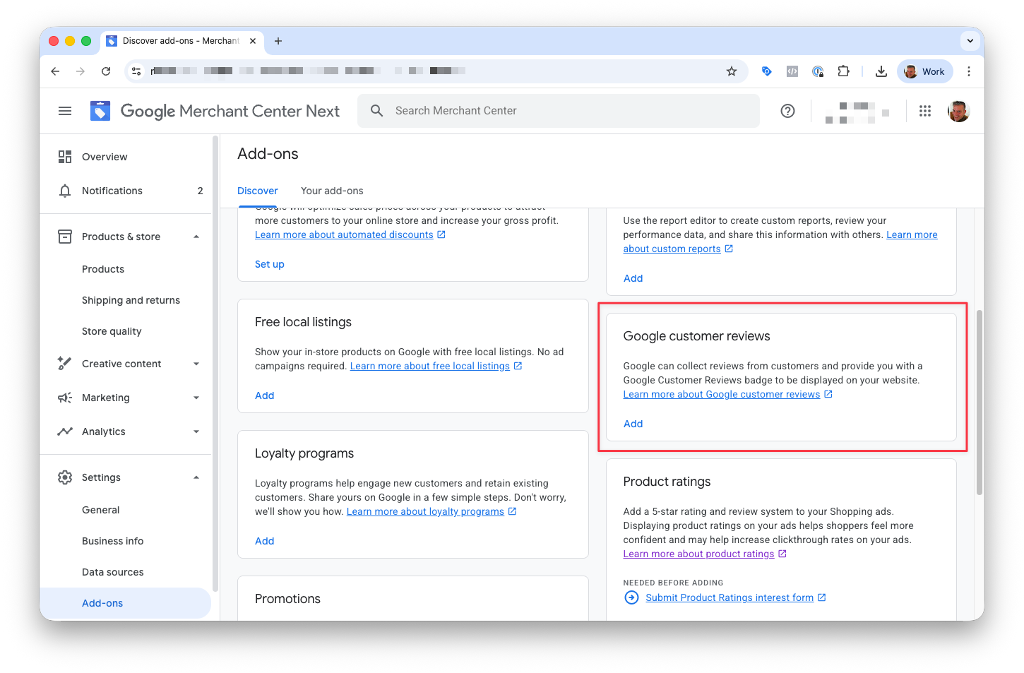Select the Analytics chart icon in sidebar
The image size is (1024, 673).
[x=64, y=431]
